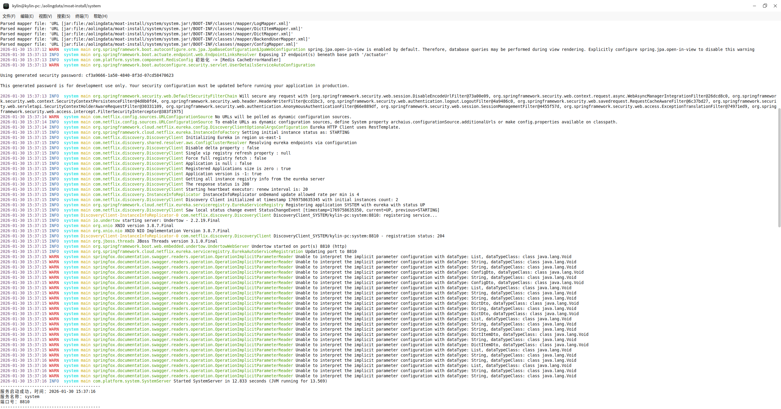781x409 pixels.
Task: Open the 帮助(H) menu
Action: point(100,16)
